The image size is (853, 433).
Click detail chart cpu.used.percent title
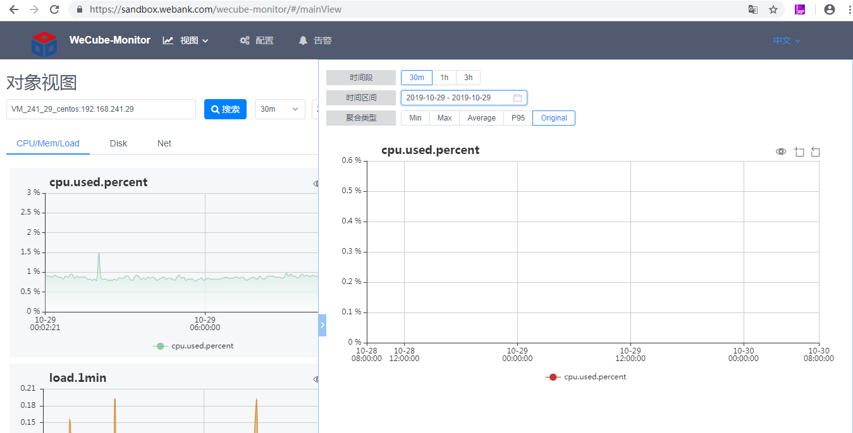pos(431,150)
